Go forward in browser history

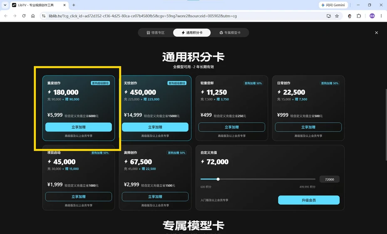coord(15,16)
